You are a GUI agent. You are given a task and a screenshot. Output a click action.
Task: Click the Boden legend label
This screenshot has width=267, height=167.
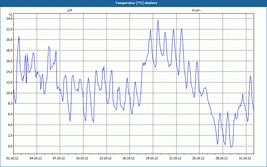tap(196, 10)
